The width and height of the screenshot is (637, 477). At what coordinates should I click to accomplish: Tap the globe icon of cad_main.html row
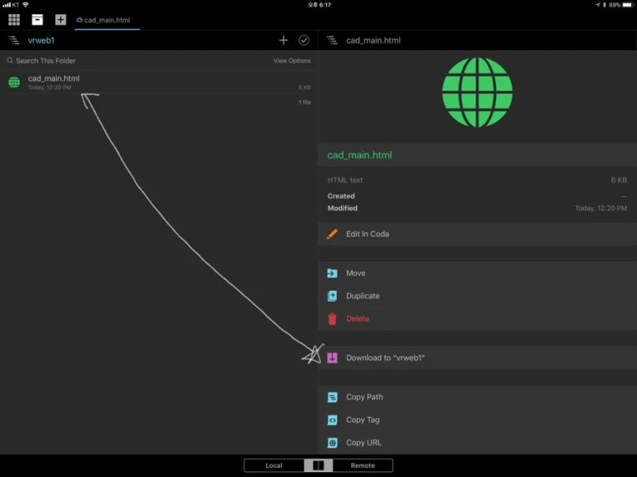coord(14,82)
